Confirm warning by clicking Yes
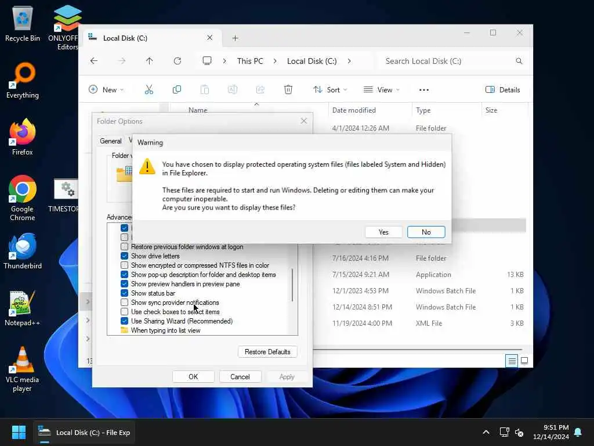This screenshot has height=446, width=594. pos(383,232)
